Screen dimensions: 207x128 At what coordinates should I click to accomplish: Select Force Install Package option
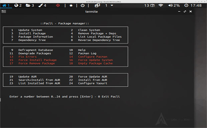pos(37,60)
